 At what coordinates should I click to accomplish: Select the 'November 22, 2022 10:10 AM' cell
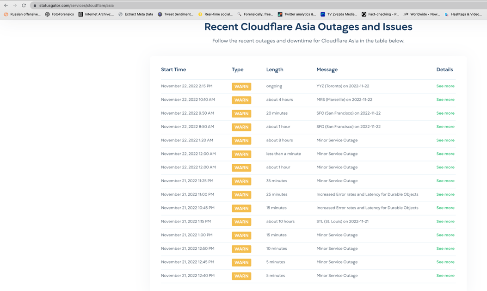click(188, 99)
